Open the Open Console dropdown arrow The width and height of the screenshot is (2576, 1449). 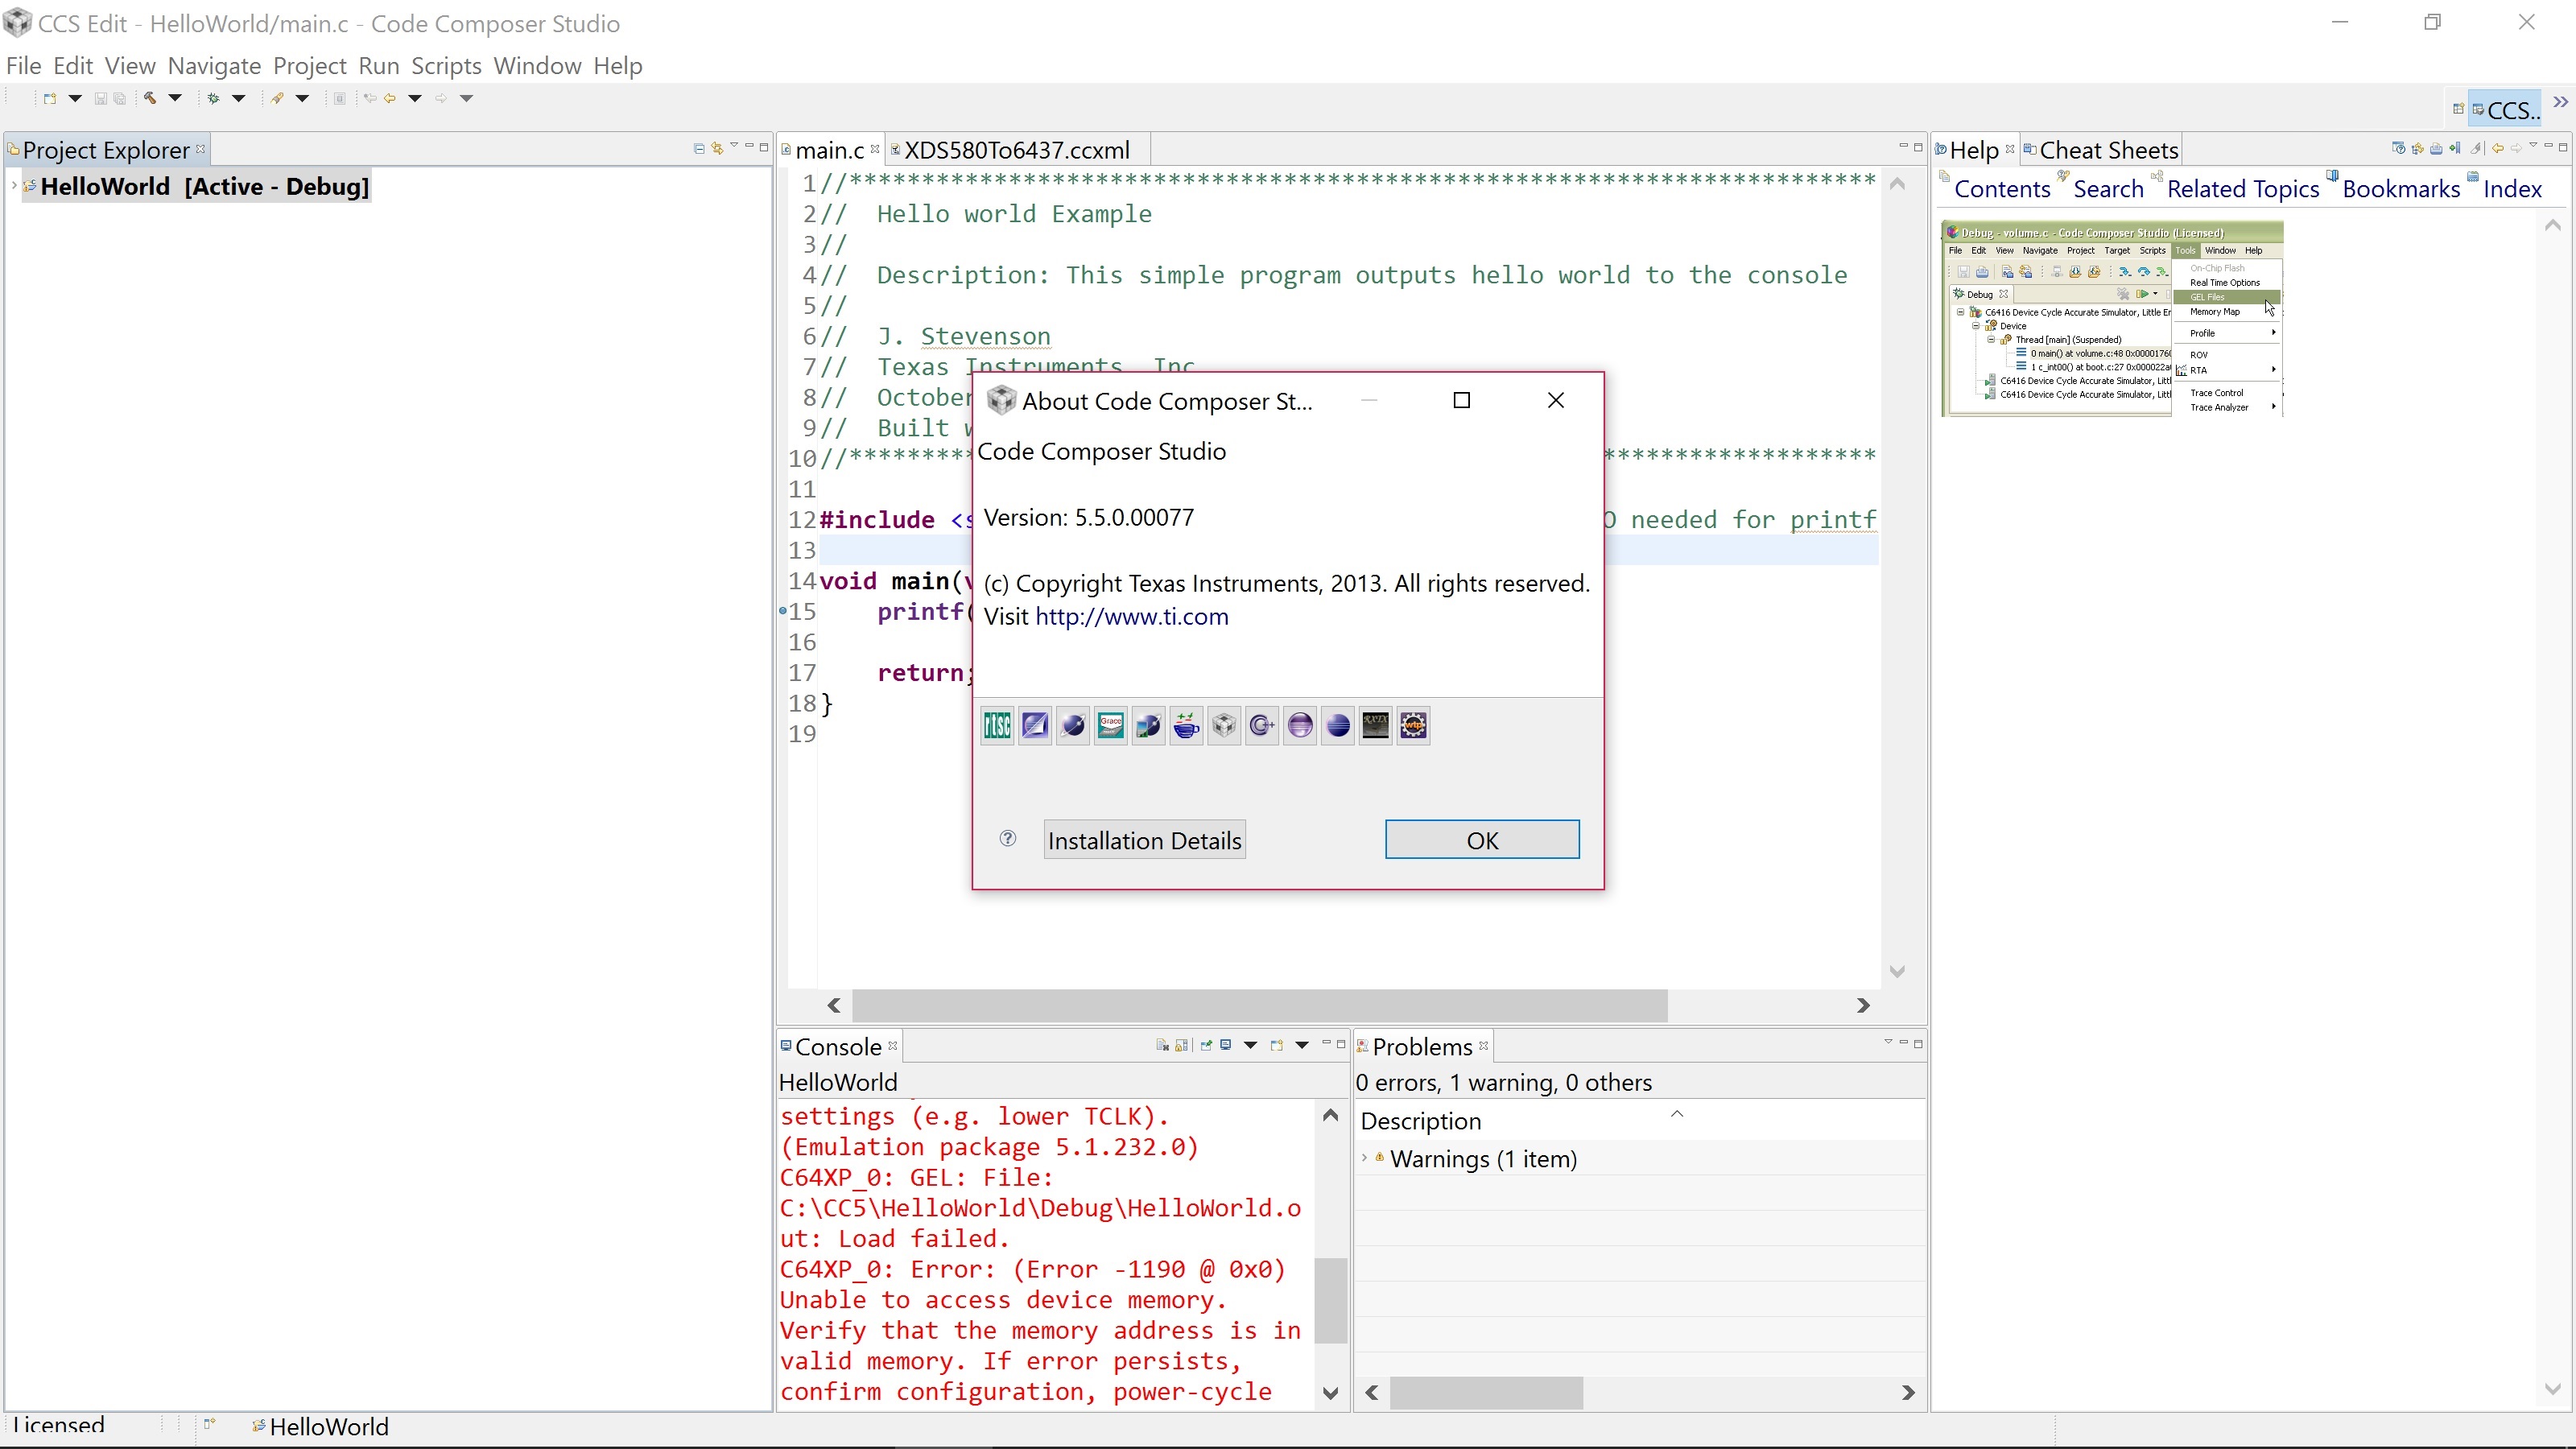(1302, 1045)
